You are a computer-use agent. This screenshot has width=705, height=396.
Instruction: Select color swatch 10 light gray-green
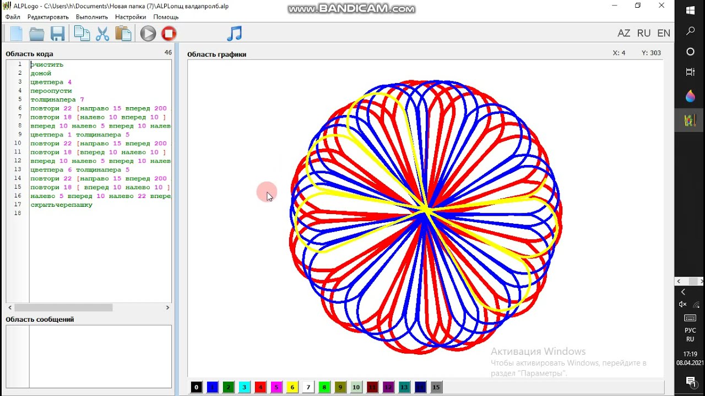tap(356, 387)
